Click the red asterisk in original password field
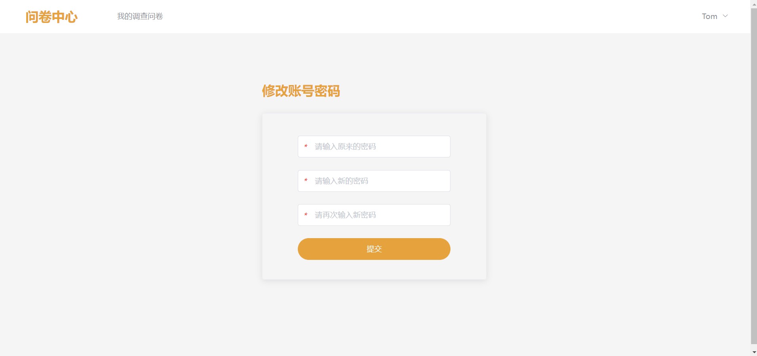Screen dimensions: 757x356 (306, 147)
